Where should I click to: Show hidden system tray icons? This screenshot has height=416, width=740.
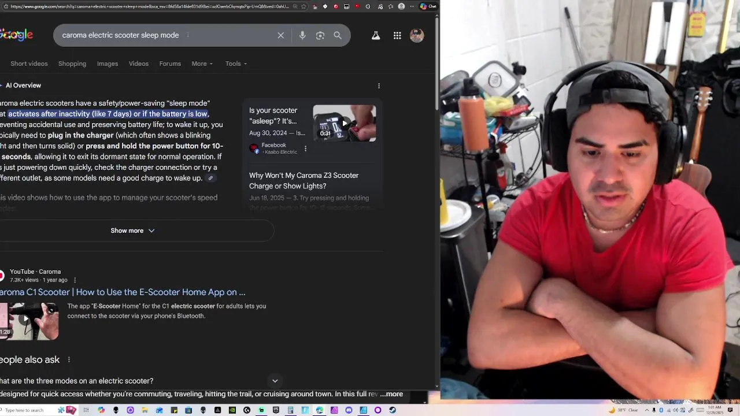[x=647, y=410]
